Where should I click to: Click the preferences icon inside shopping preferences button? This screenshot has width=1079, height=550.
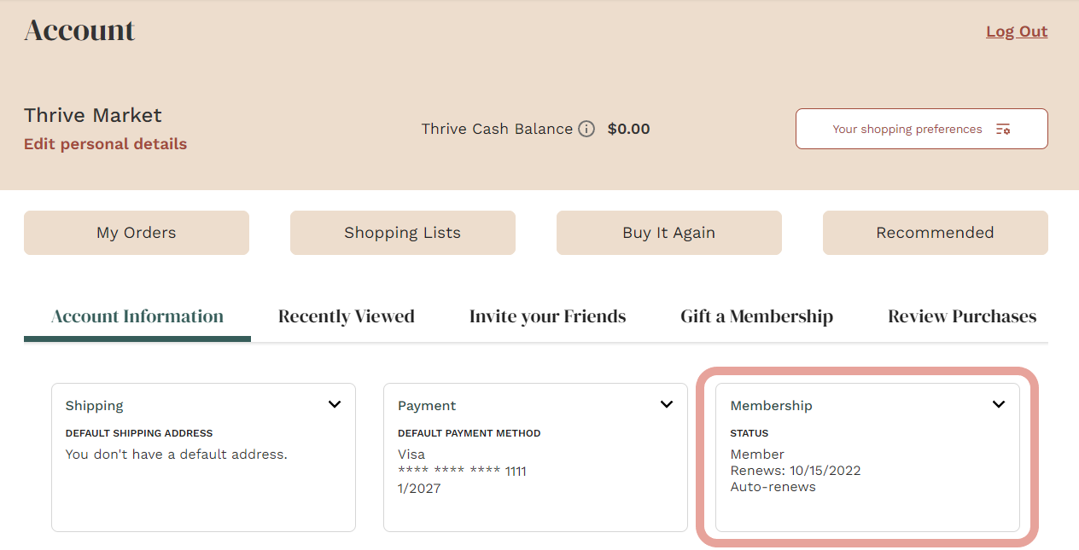pyautogui.click(x=1004, y=129)
